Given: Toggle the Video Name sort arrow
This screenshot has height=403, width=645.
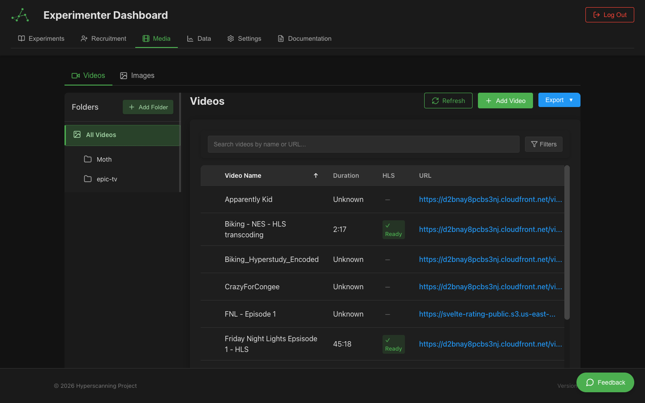Looking at the screenshot, I should click(316, 176).
